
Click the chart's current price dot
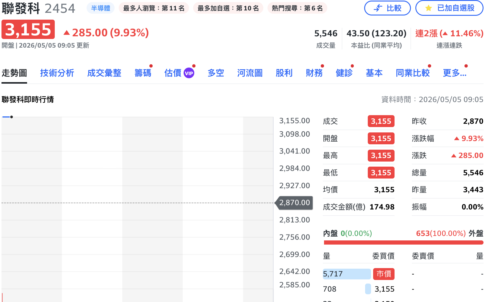11,117
